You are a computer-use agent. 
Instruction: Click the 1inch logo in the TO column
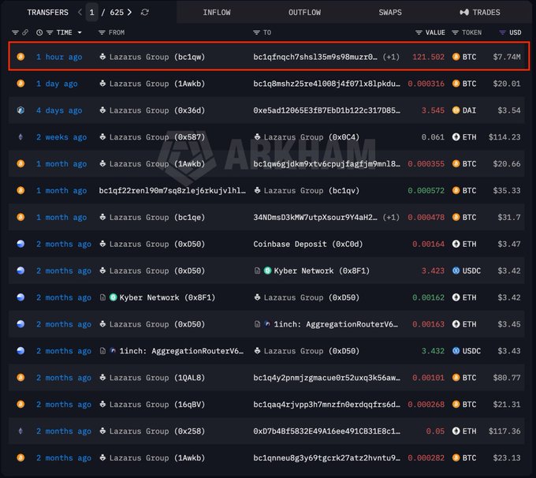click(x=268, y=324)
